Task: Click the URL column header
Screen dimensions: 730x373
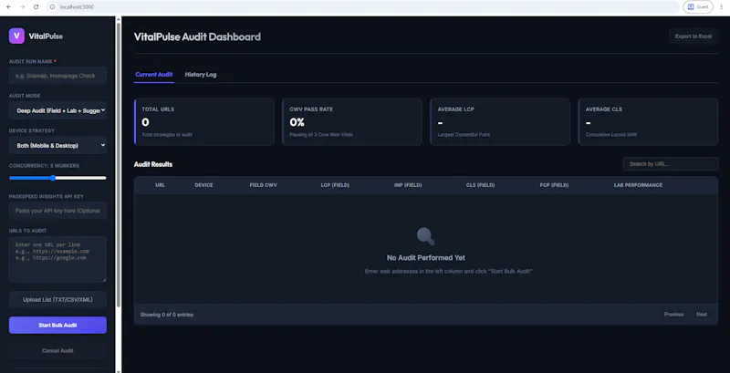Action: tap(161, 185)
